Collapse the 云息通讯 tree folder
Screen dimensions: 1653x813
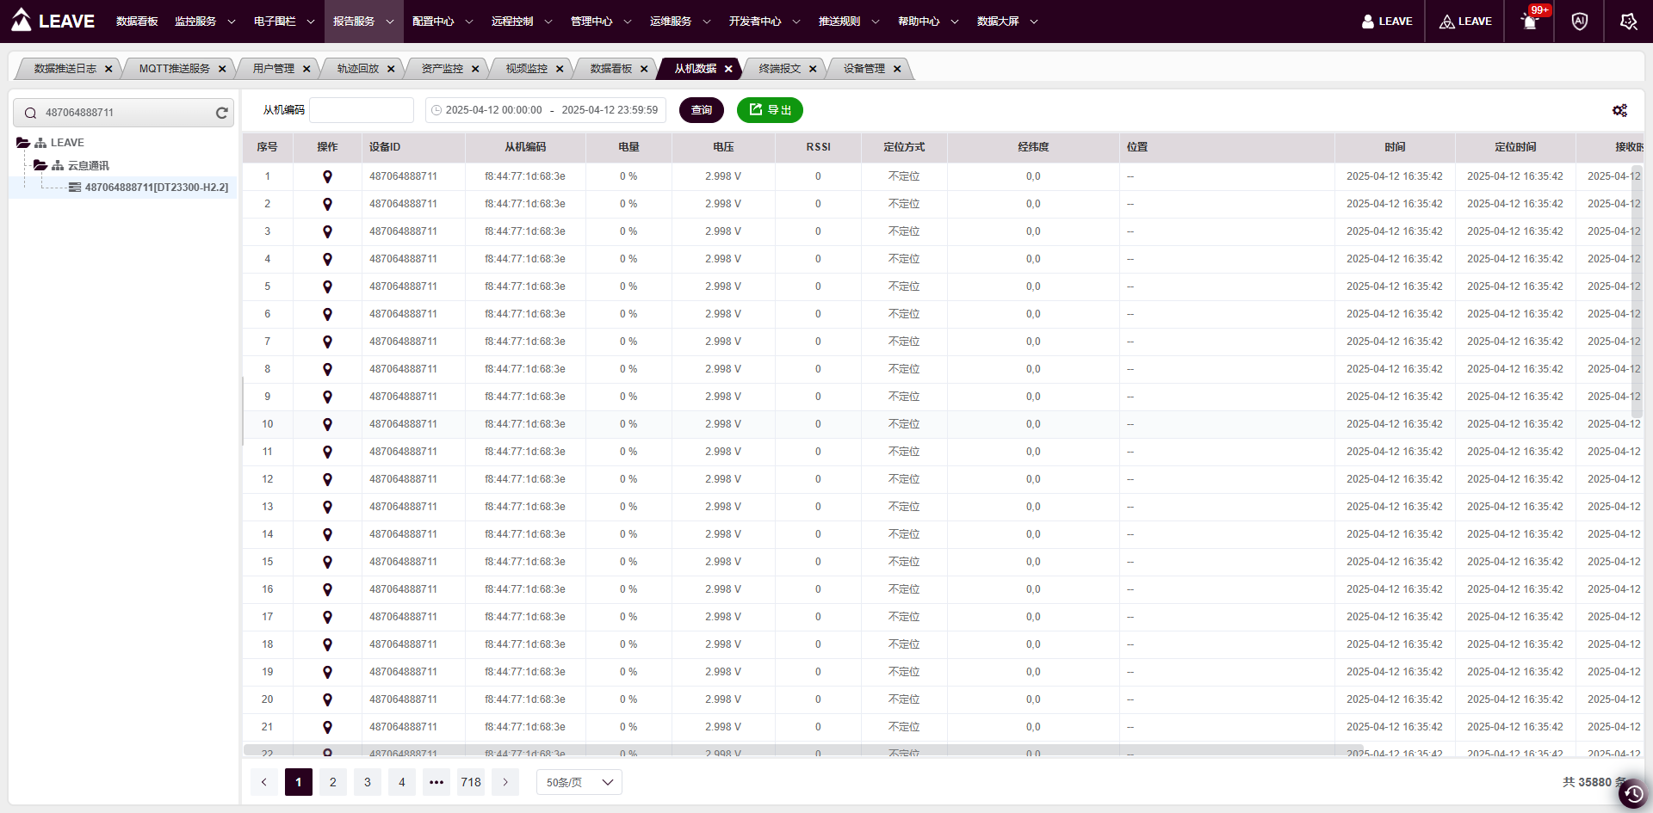[x=40, y=165]
